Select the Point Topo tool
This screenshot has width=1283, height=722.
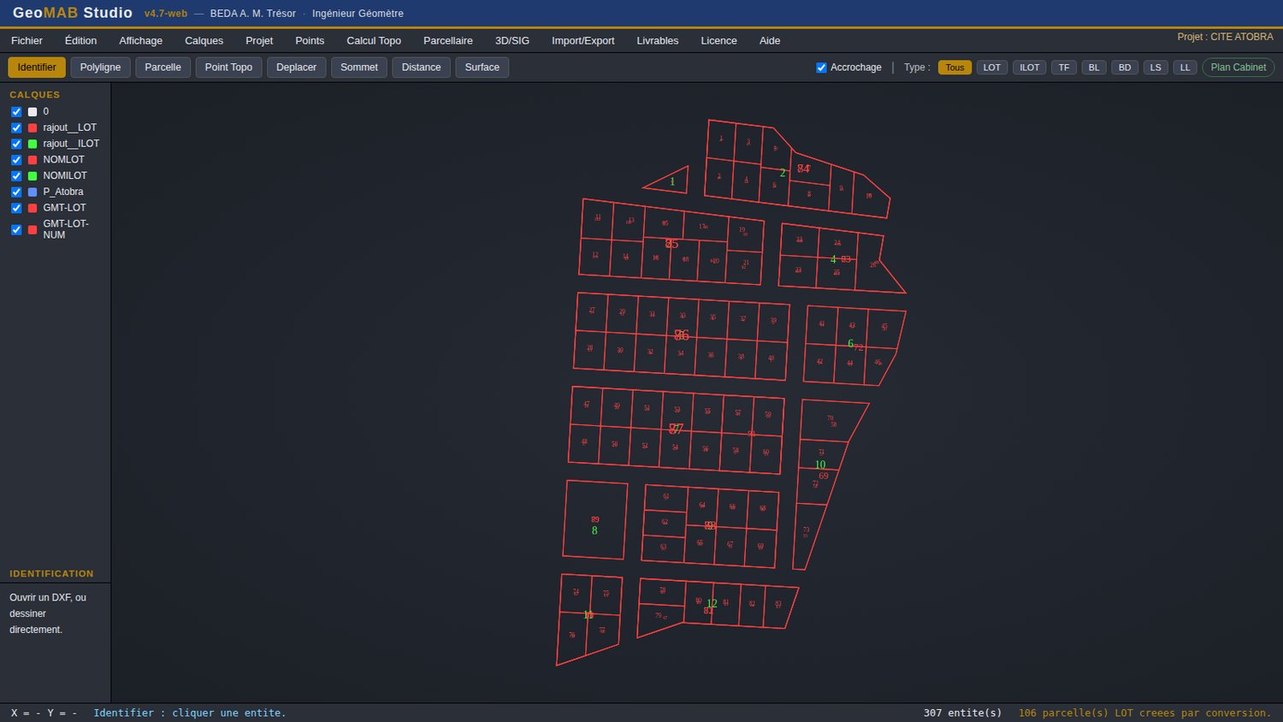click(228, 67)
